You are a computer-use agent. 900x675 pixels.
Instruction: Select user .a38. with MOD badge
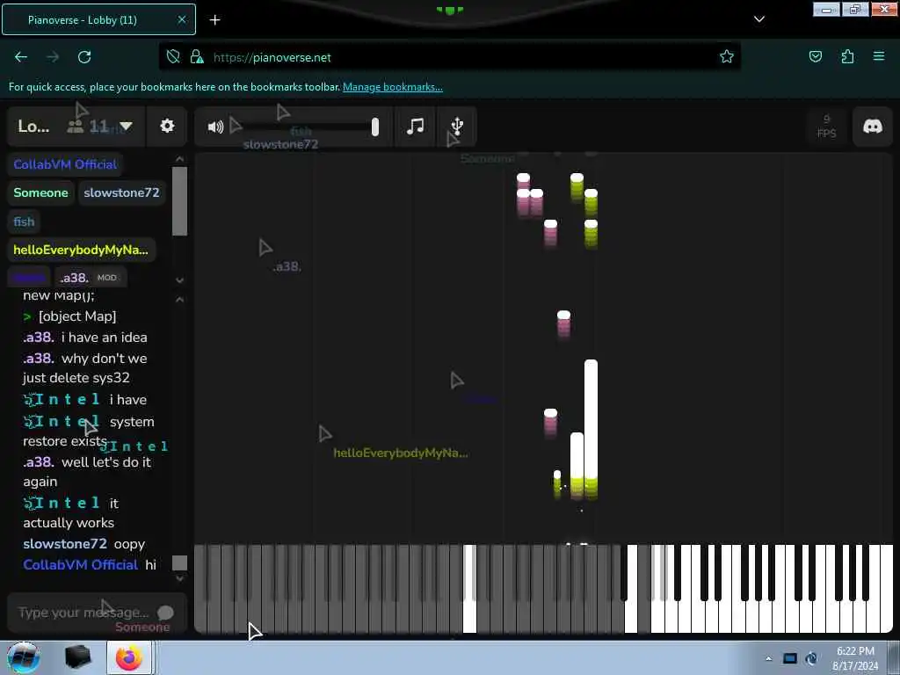click(x=91, y=278)
